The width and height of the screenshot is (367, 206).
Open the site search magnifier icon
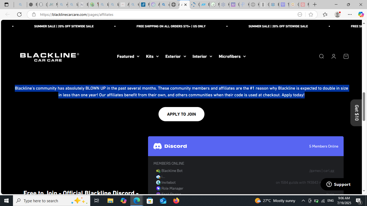click(321, 56)
